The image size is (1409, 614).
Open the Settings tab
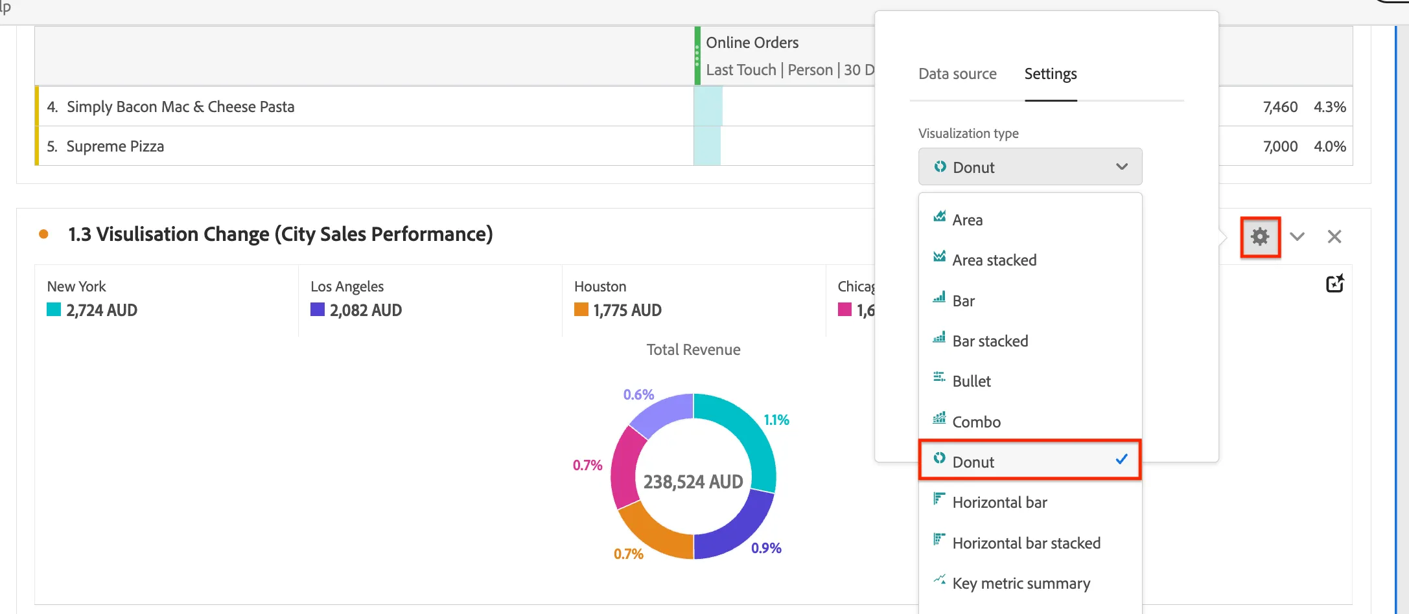[1051, 74]
